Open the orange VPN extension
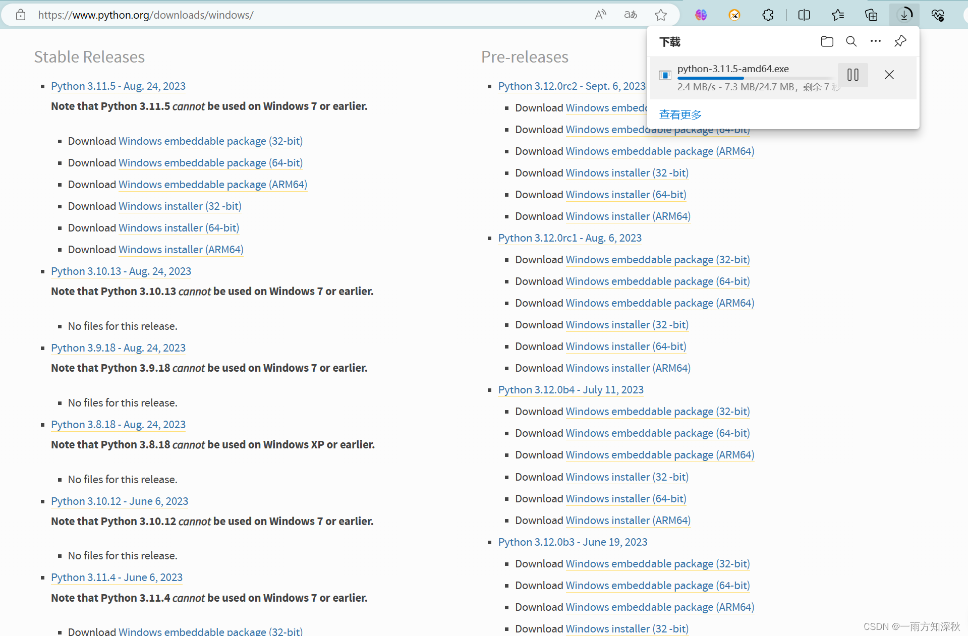Image resolution: width=968 pixels, height=636 pixels. pyautogui.click(x=734, y=15)
